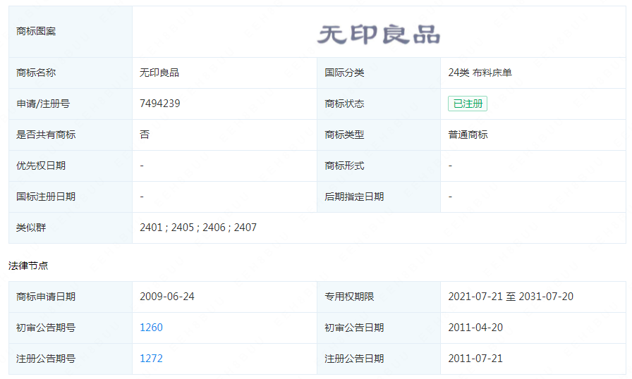Click the 24类 布料床单 classification value
This screenshot has height=379, width=632.
(x=480, y=73)
